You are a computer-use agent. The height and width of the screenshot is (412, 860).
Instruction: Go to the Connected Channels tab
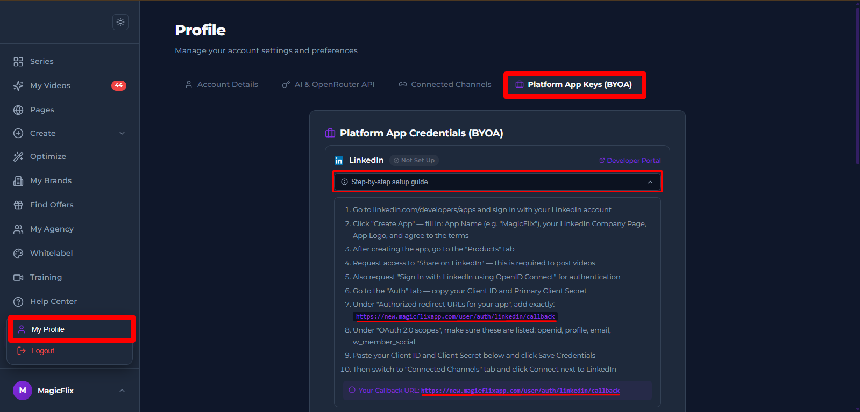click(x=445, y=84)
